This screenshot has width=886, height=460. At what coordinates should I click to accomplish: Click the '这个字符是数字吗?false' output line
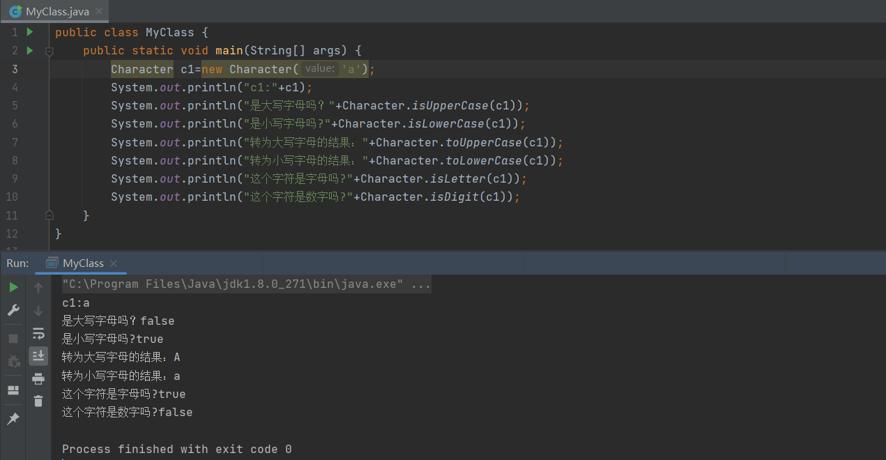(x=127, y=412)
